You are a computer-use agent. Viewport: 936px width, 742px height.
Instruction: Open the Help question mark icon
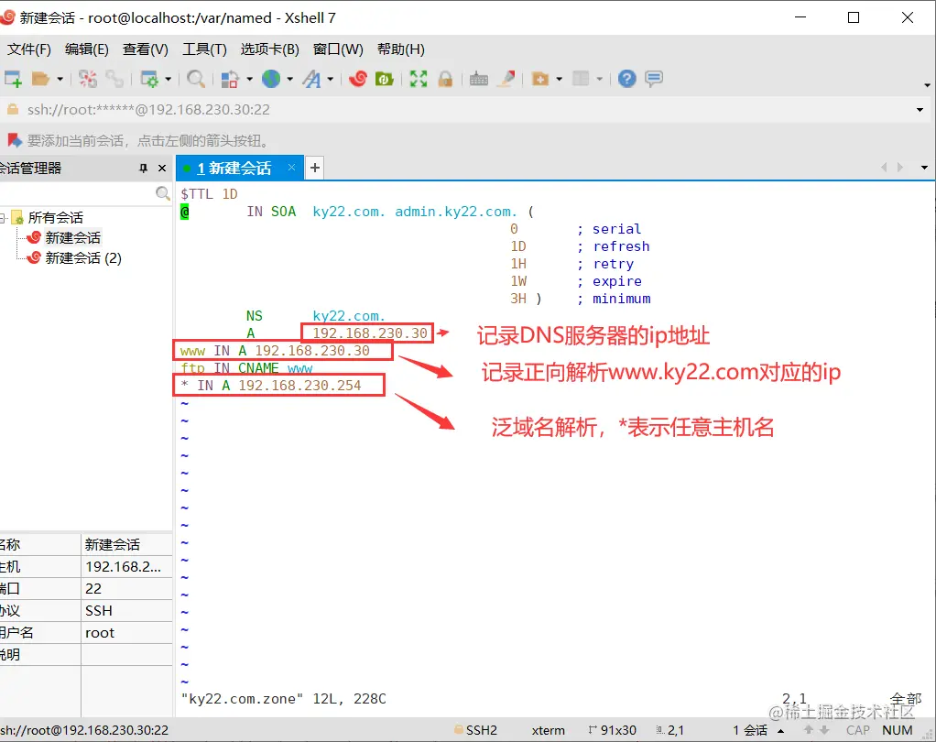(x=626, y=79)
